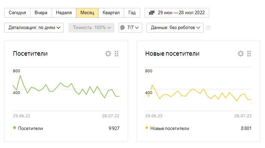This screenshot has width=265, height=148.
Task: Expand Детализация: по дням dropdown
Action: [x=34, y=28]
